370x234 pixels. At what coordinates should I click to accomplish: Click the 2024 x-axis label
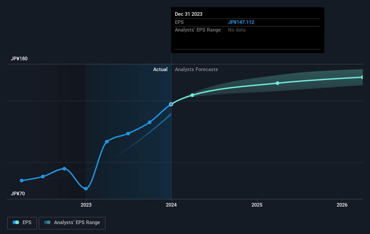[171, 205]
